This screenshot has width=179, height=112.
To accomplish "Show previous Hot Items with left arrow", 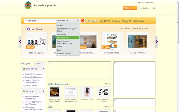I will (20, 42).
